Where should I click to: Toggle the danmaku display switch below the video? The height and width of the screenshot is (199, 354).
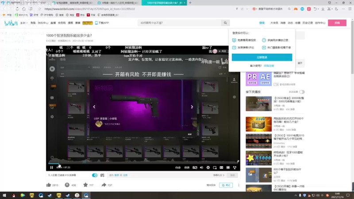coord(95,175)
